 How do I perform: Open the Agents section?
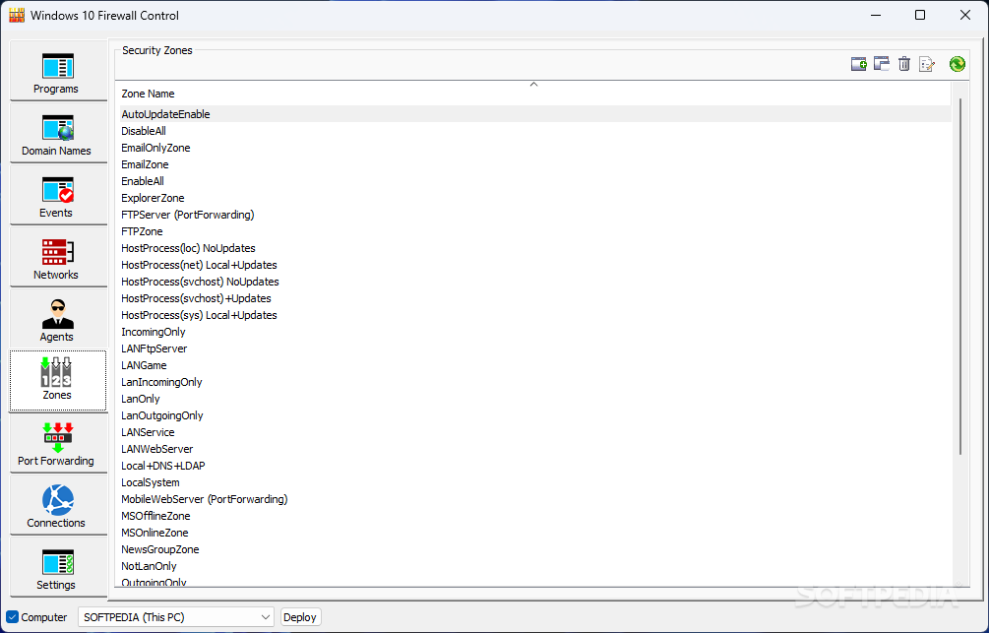[x=58, y=319]
